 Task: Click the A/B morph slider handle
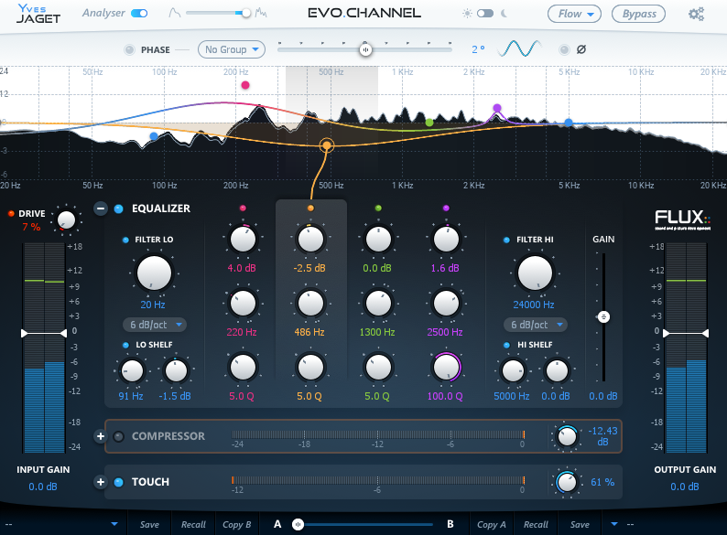tap(298, 524)
